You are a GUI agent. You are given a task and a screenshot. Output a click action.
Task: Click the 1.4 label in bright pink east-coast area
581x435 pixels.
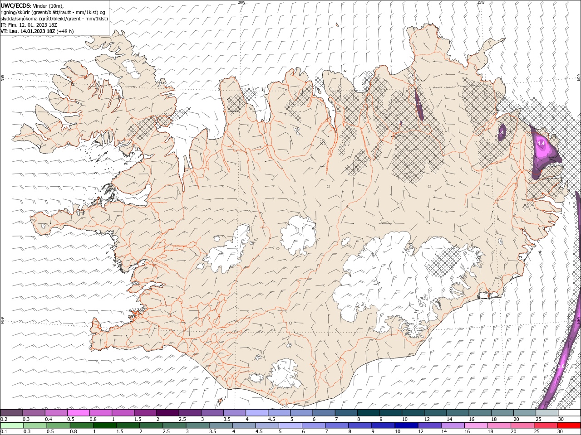pyautogui.click(x=541, y=143)
